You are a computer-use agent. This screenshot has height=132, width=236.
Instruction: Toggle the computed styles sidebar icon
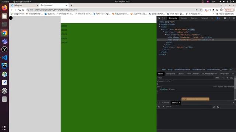click(232, 78)
